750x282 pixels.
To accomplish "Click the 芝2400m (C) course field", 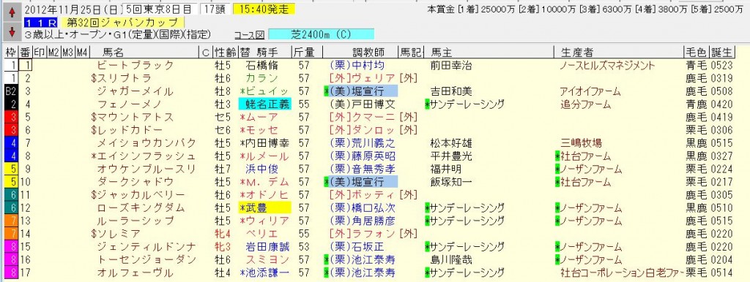I will point(322,34).
